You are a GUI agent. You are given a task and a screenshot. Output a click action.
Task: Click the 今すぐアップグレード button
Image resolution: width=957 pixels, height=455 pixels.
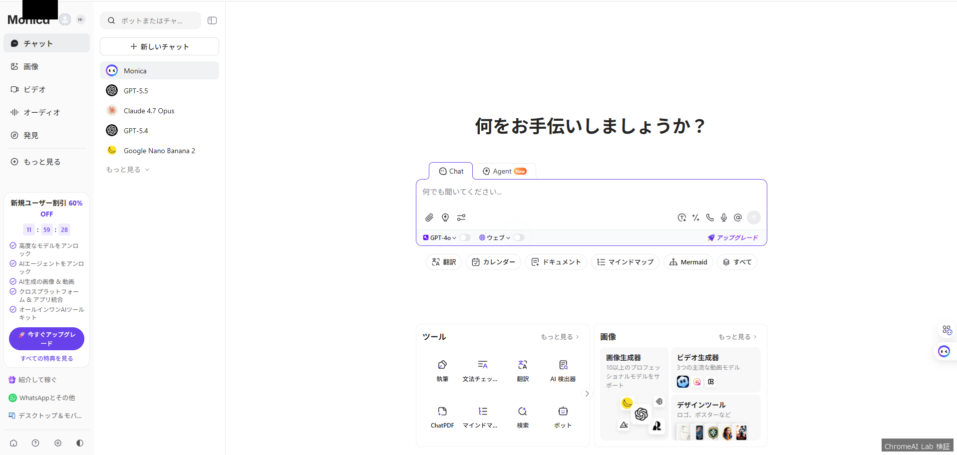tap(46, 339)
